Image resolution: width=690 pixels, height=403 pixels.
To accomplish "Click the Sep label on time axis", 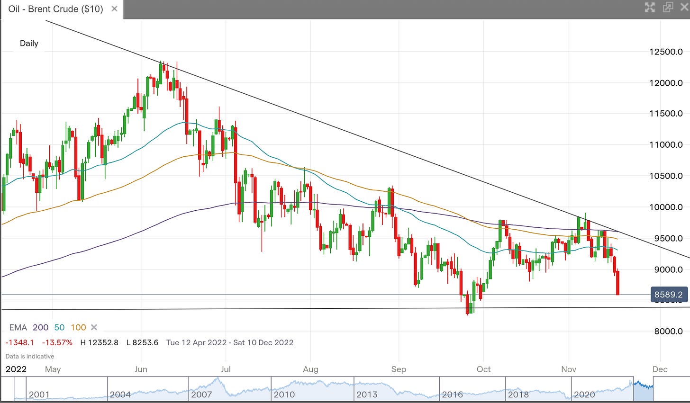I will tap(399, 369).
